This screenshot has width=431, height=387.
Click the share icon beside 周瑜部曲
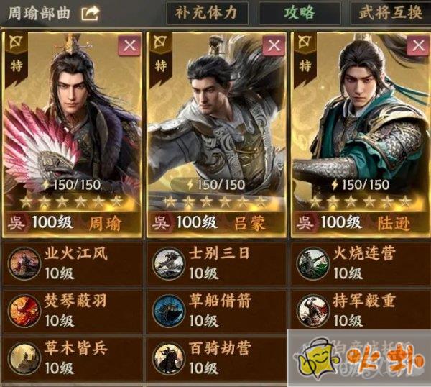coord(90,13)
